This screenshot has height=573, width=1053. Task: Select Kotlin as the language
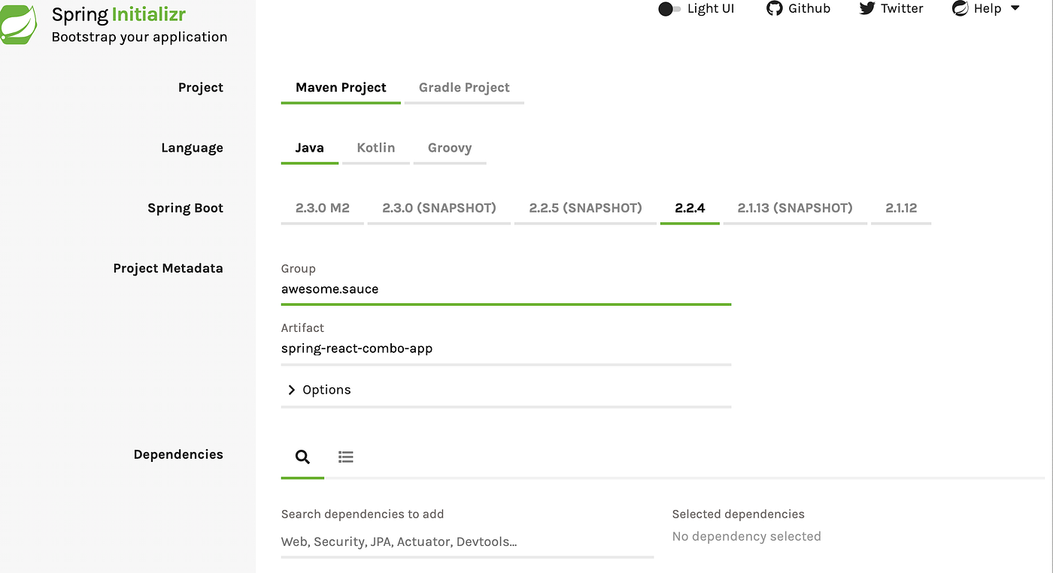[x=375, y=148]
